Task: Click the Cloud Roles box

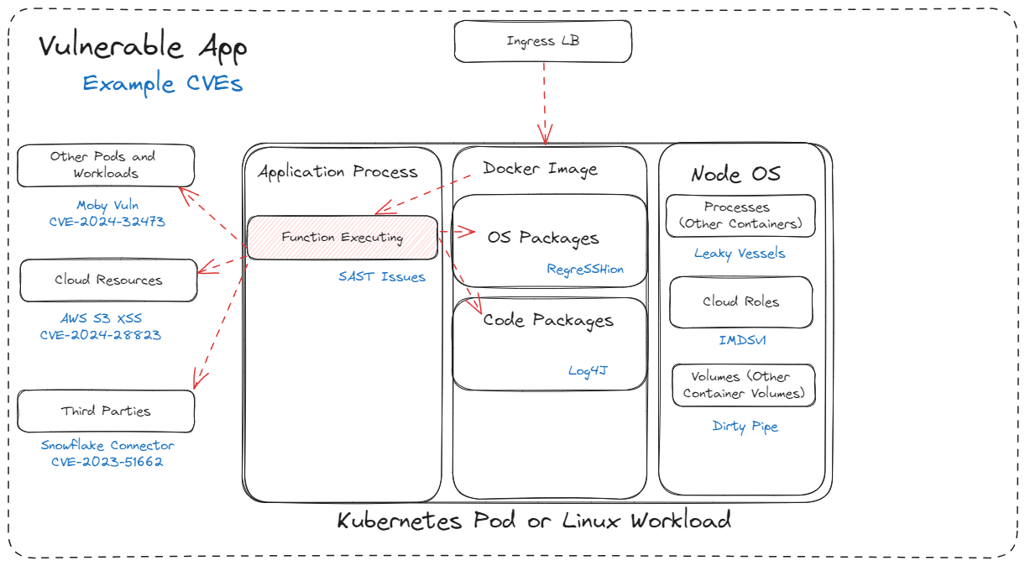Action: 740,301
